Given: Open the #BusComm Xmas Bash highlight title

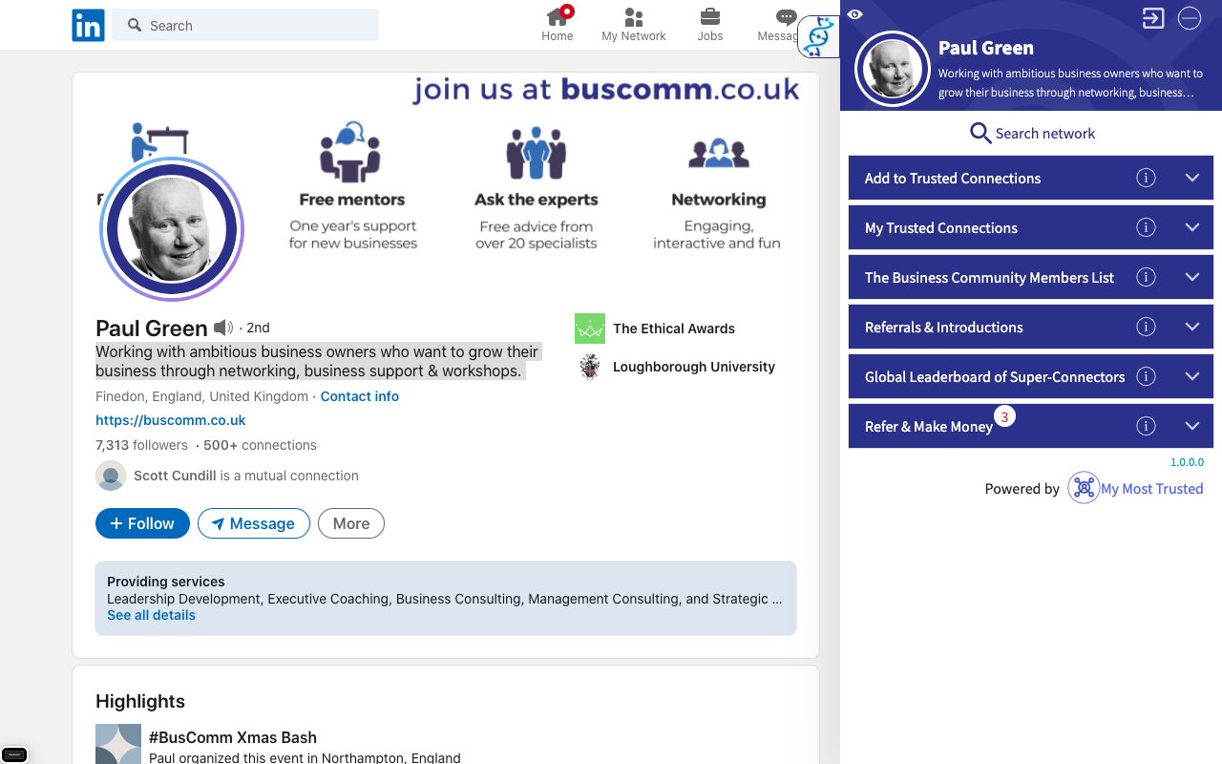Looking at the screenshot, I should click(x=233, y=737).
